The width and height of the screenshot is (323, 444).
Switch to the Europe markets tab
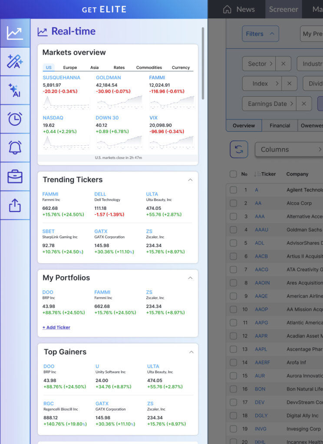pos(70,67)
